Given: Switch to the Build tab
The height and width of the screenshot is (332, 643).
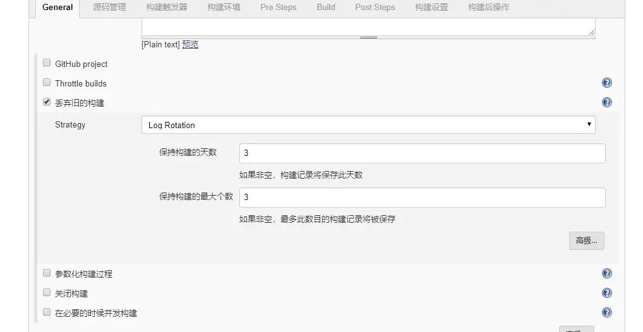Looking at the screenshot, I should click(325, 8).
